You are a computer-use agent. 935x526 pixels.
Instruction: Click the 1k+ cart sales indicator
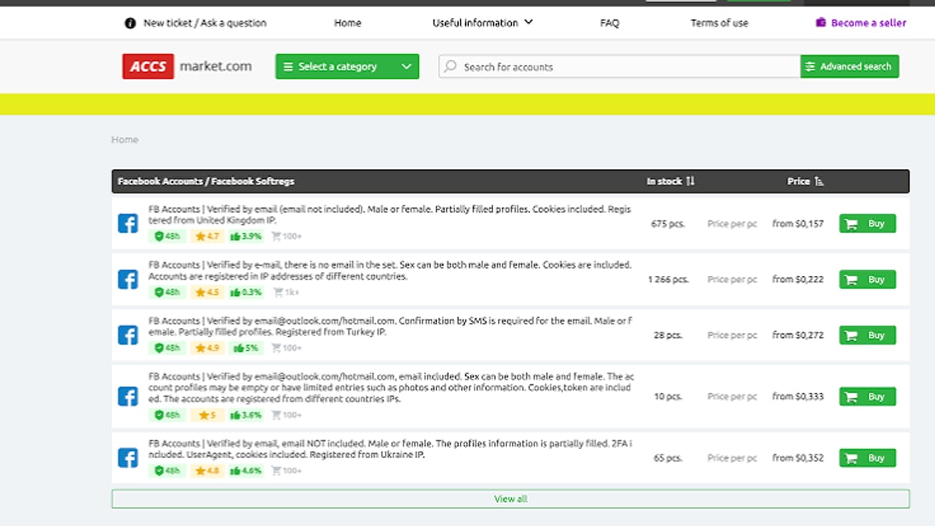(x=286, y=292)
